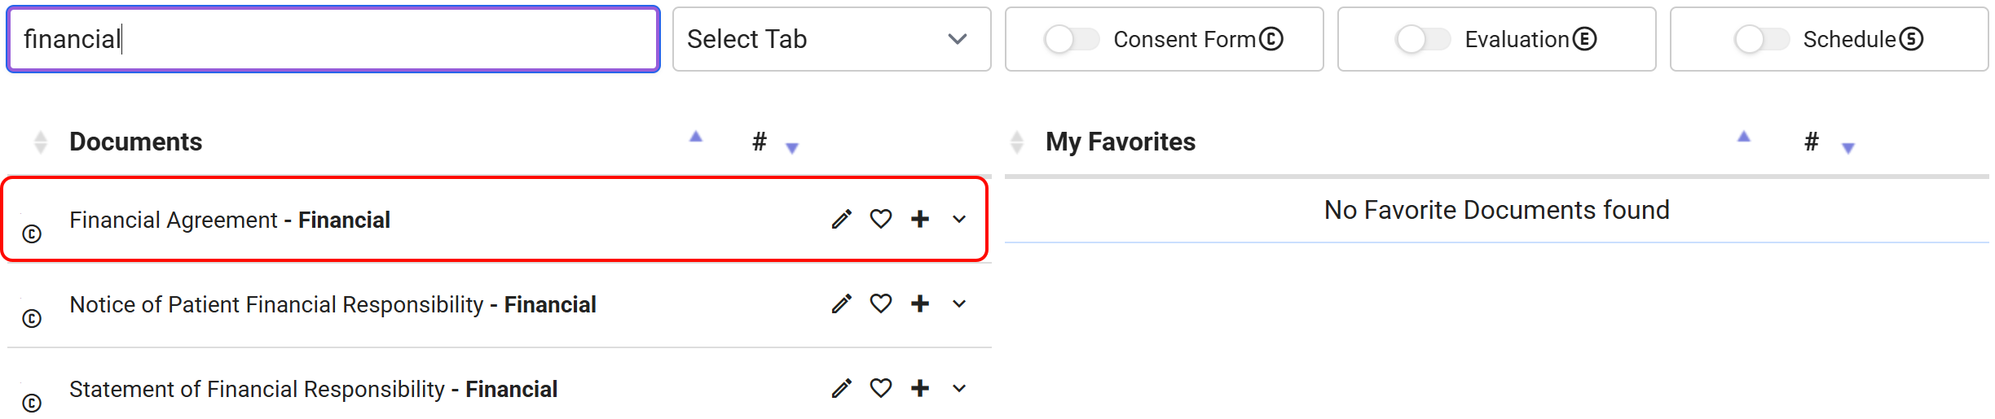The width and height of the screenshot is (1995, 419).
Task: Favorite Notice of Patient Financial Responsibility
Action: tap(881, 303)
